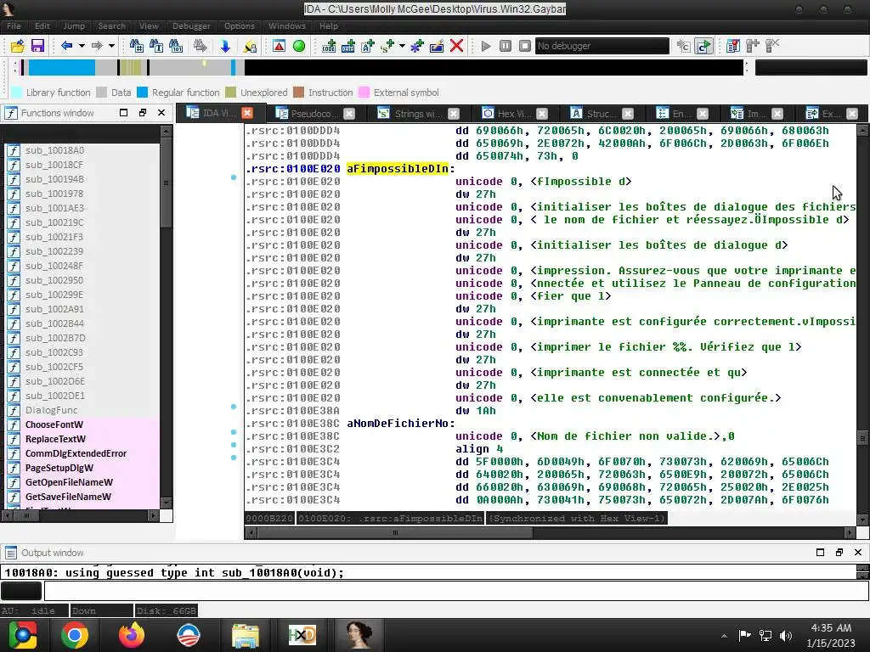This screenshot has height=652, width=870.
Task: Open the Search menu
Action: tap(111, 26)
